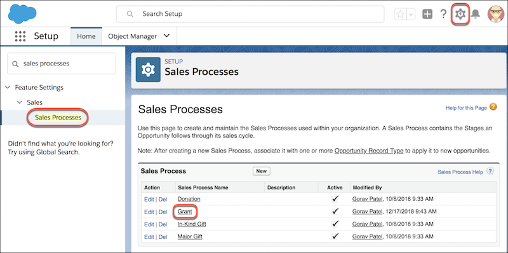This screenshot has height=253, width=508.
Task: Edit the In-Kind Gift sales process
Action: (149, 224)
